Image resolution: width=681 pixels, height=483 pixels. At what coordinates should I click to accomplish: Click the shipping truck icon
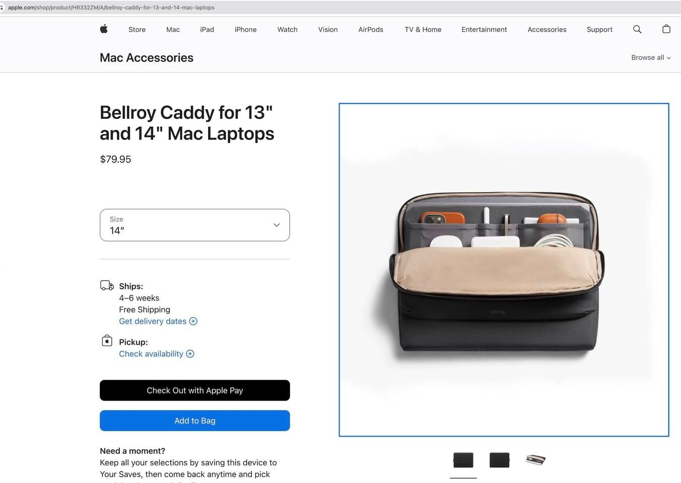point(107,286)
